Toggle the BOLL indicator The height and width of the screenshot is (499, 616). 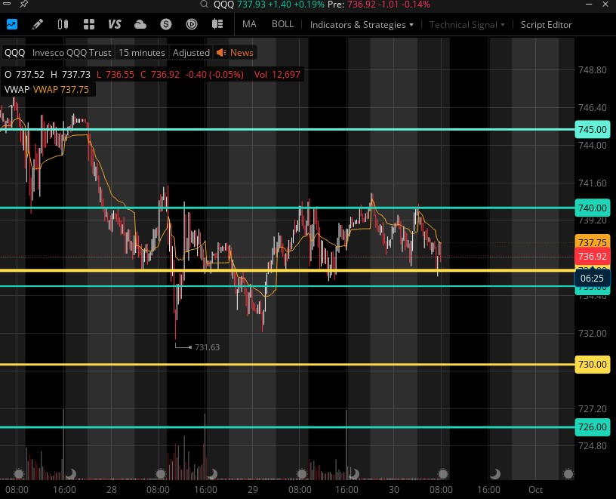[282, 24]
